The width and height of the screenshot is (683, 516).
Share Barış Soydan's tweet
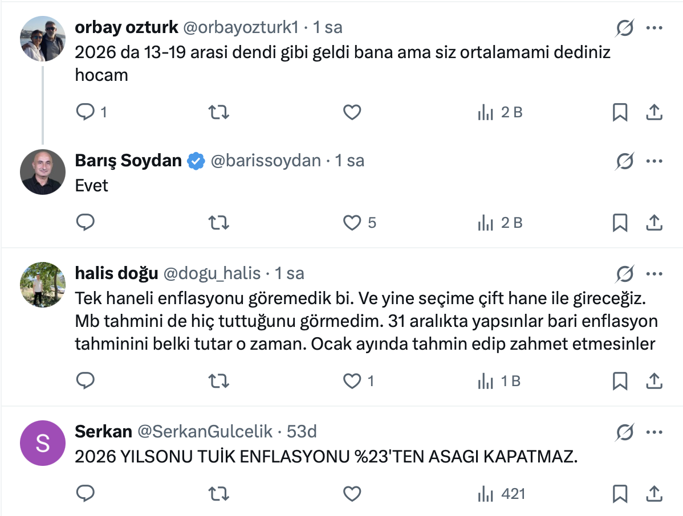(x=653, y=222)
